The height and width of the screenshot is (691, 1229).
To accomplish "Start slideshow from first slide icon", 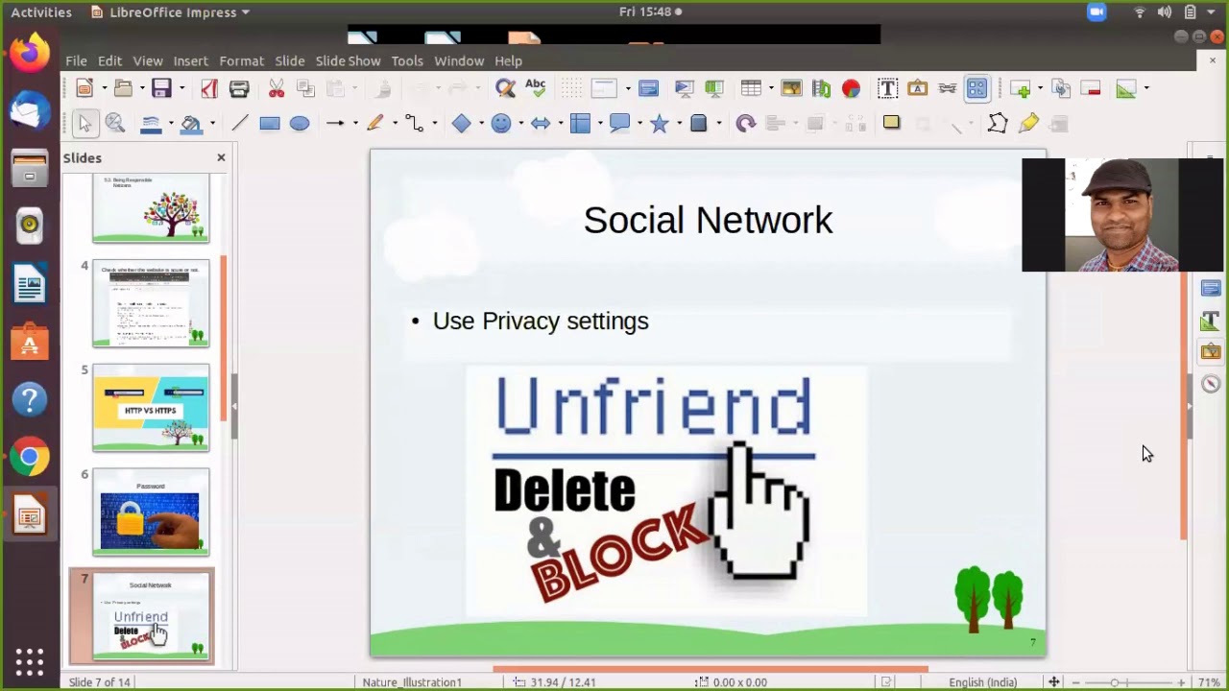I will tap(684, 88).
